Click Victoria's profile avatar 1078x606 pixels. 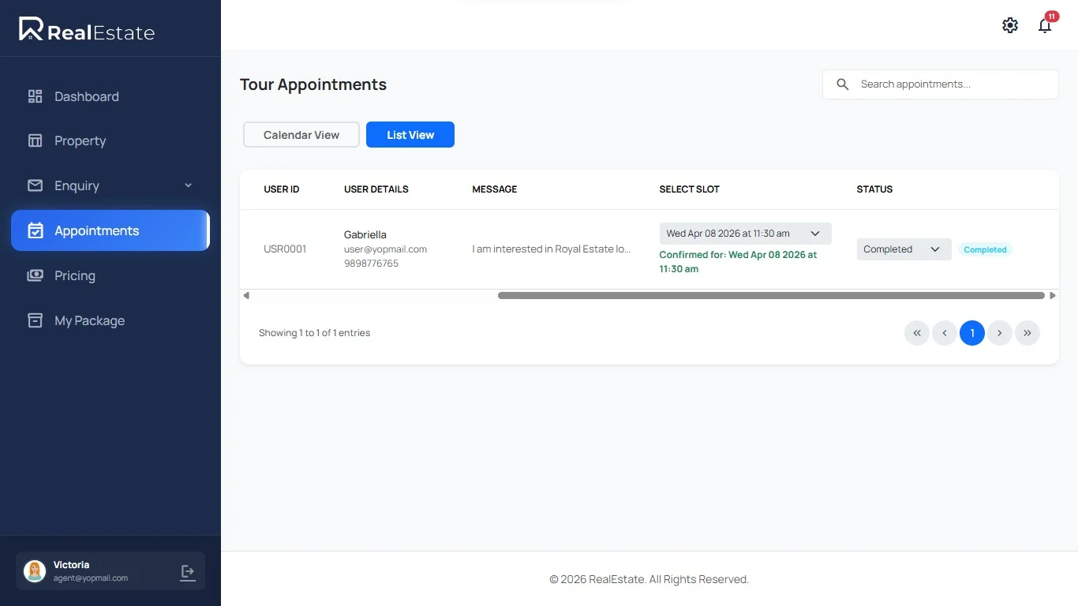coord(35,571)
